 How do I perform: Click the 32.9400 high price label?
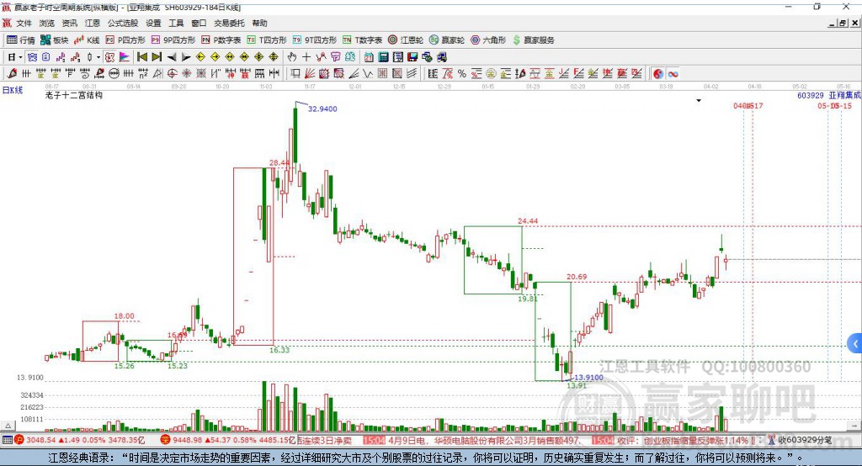pos(322,109)
